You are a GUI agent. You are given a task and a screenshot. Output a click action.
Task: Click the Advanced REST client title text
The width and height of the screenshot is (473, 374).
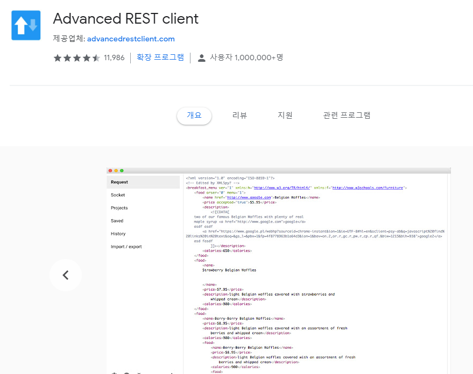click(126, 19)
